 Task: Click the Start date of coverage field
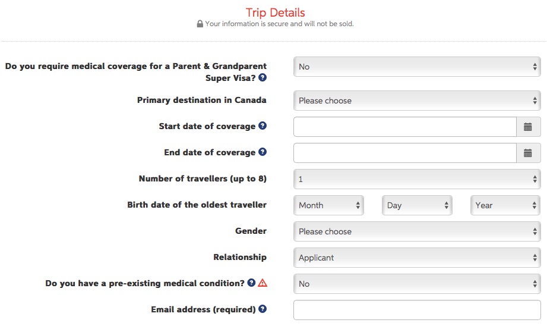point(404,127)
